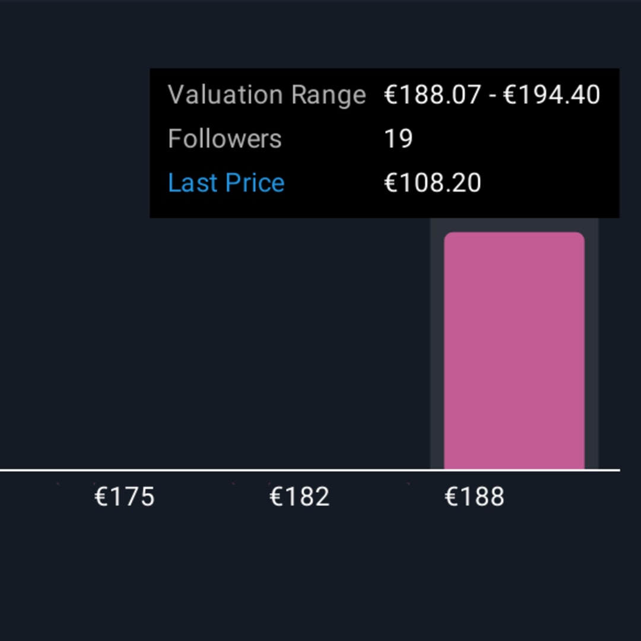The height and width of the screenshot is (641, 641).
Task: Click the tick mark left of €188
Action: pyautogui.click(x=408, y=484)
